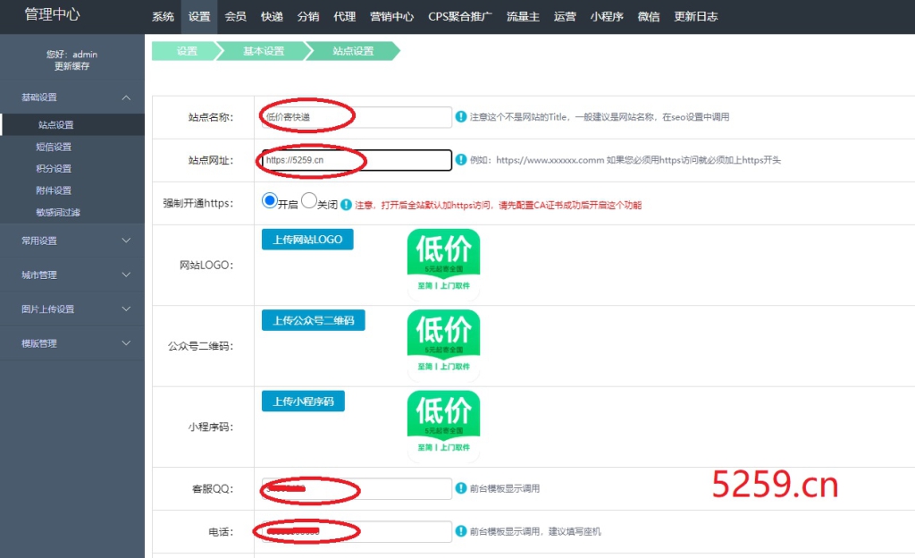Image resolution: width=915 pixels, height=558 pixels.
Task: Click the 更新缓存 link in sidebar
Action: click(71, 66)
